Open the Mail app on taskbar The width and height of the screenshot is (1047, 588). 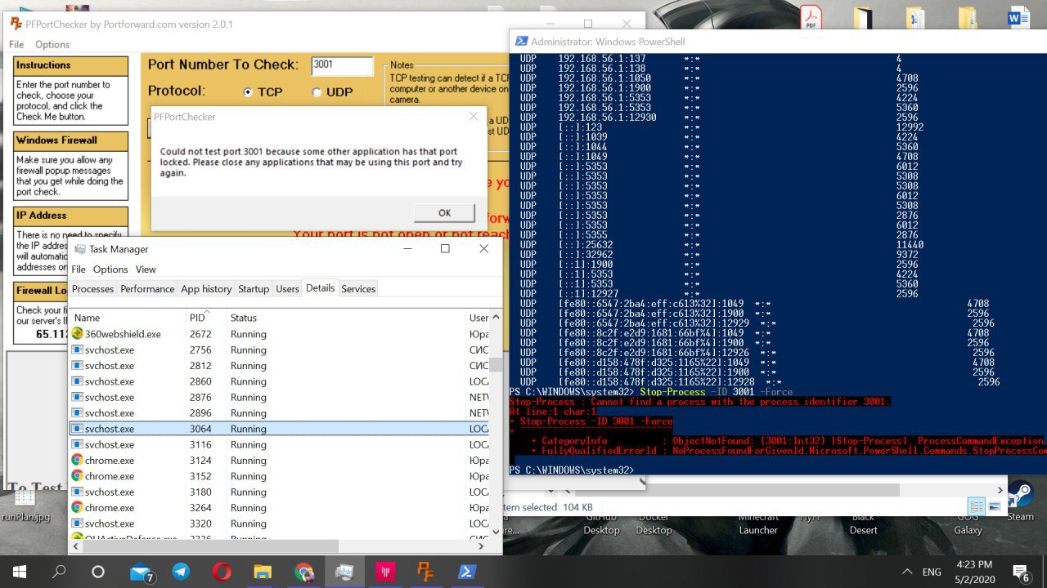[142, 572]
